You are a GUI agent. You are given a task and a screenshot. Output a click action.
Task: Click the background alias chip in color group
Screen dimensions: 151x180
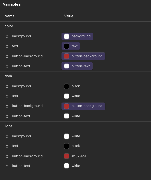point(77,36)
